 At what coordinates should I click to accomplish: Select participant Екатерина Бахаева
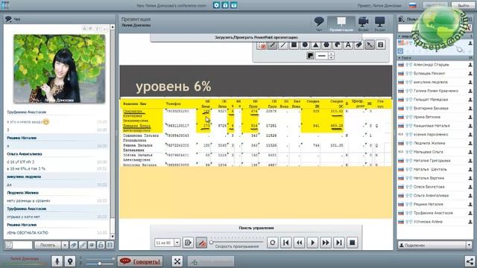point(435,108)
